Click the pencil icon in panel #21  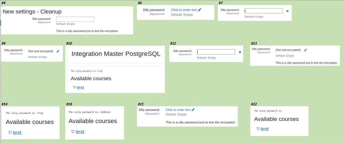click(193, 110)
